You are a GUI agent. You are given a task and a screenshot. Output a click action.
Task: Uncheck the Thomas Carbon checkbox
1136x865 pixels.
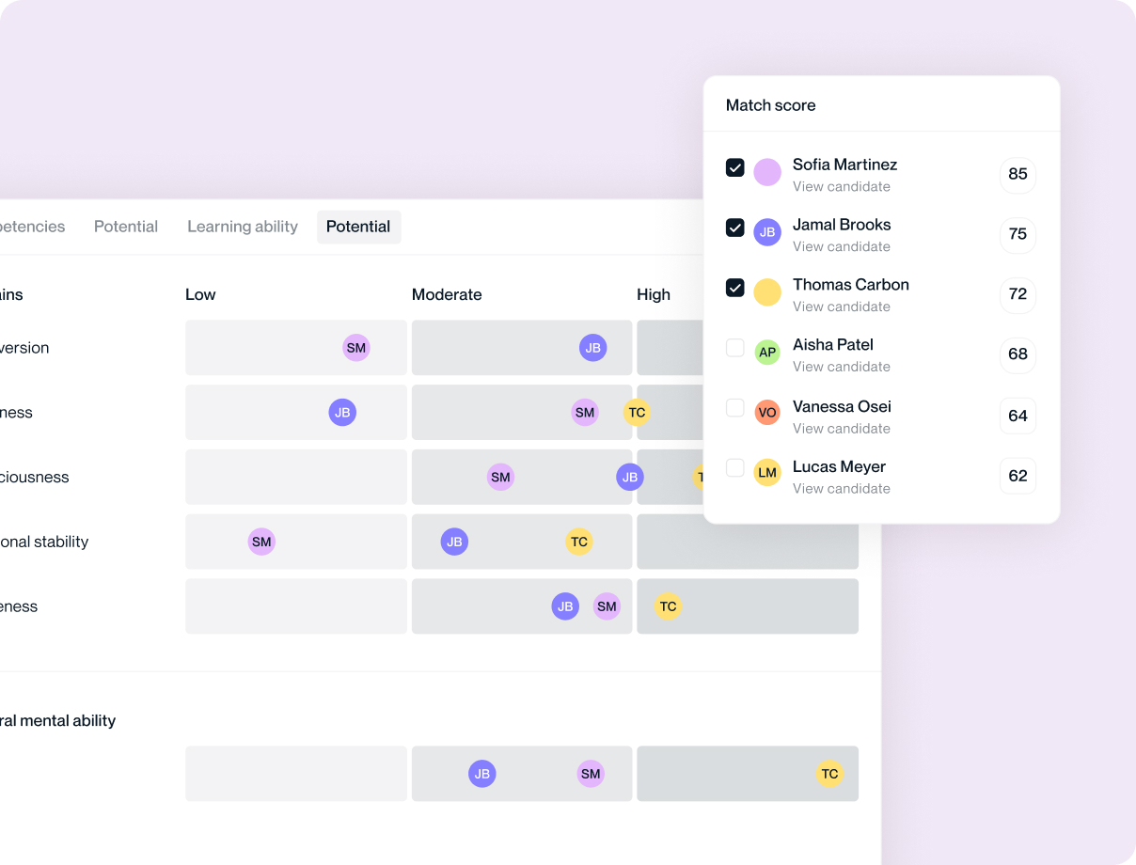point(735,288)
